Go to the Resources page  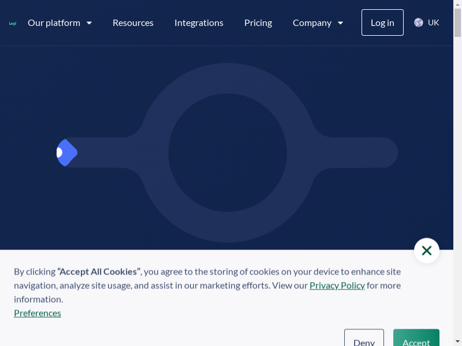tap(133, 23)
